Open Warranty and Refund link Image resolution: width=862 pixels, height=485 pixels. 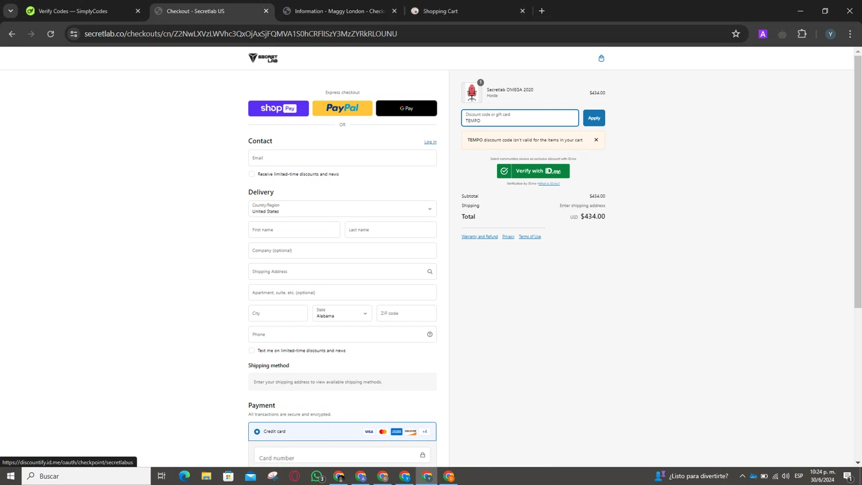pos(480,237)
